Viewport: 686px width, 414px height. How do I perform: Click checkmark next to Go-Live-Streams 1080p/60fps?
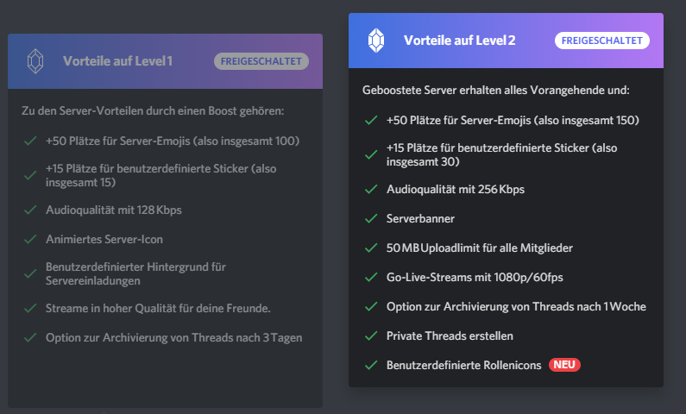tap(372, 278)
